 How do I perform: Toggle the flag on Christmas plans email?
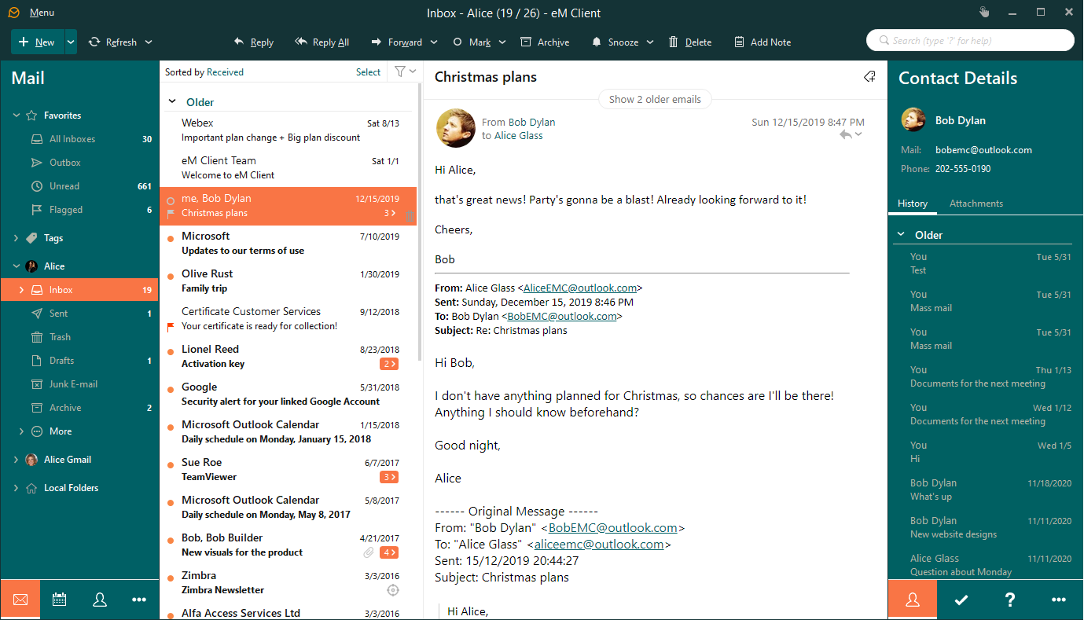[x=171, y=213]
